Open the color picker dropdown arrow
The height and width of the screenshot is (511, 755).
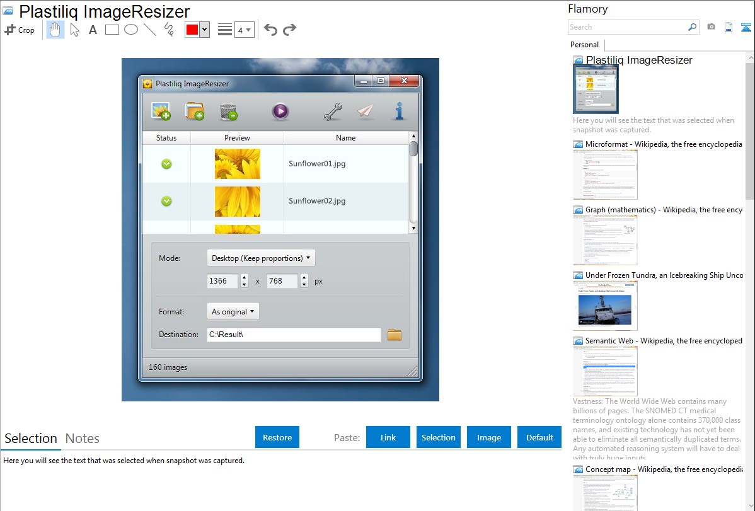tap(205, 30)
